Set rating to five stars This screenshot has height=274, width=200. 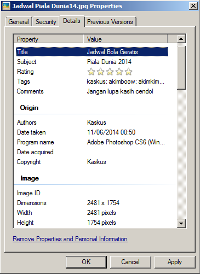(x=128, y=72)
